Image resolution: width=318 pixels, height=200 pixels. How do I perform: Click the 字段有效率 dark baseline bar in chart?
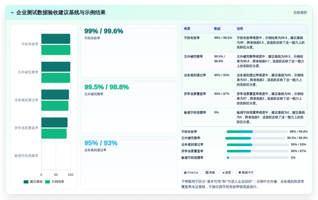click(x=56, y=39)
